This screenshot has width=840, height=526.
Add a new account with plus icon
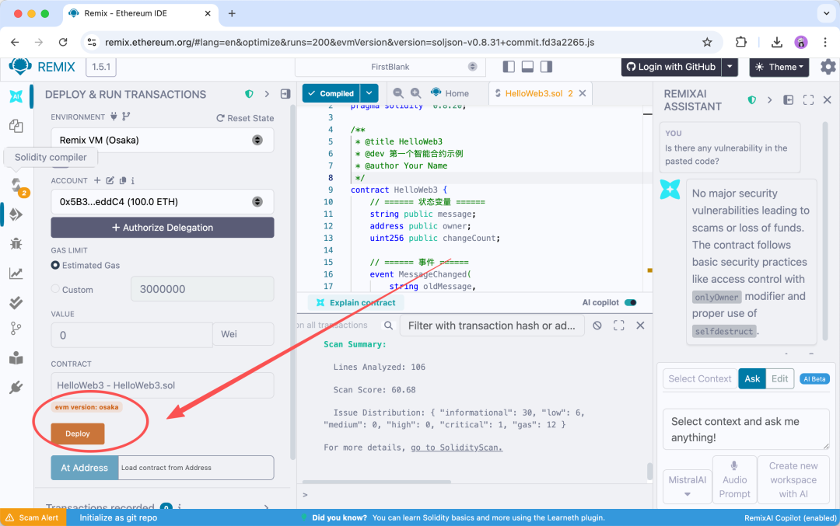pos(97,180)
